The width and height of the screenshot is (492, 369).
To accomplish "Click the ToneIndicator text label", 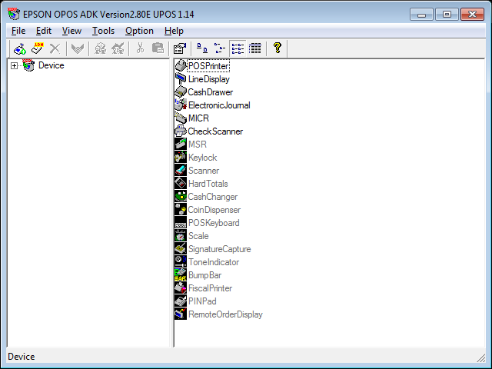I will click(214, 262).
